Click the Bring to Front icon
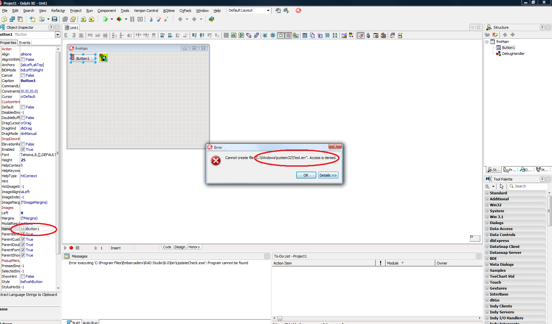This screenshot has width=552, height=324. (x=249, y=35)
